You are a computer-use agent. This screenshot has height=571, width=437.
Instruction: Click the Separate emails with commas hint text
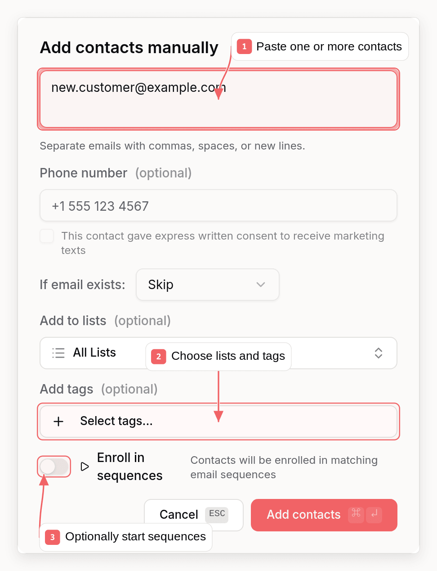pos(173,146)
